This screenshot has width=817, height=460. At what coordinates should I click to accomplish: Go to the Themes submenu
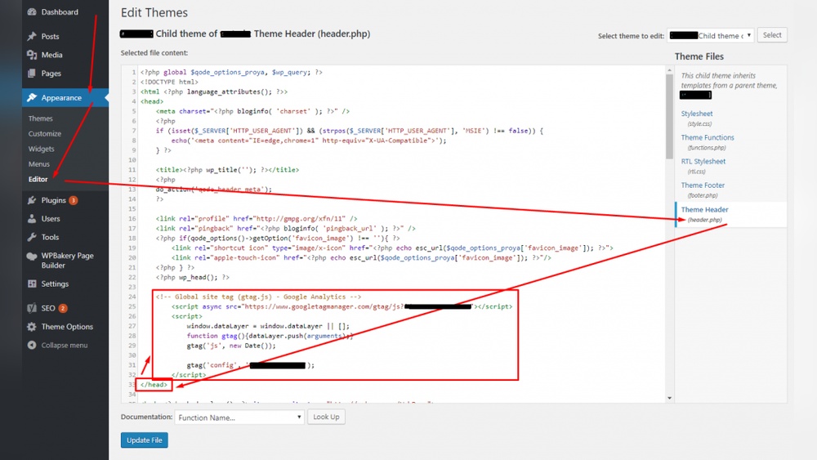point(41,118)
